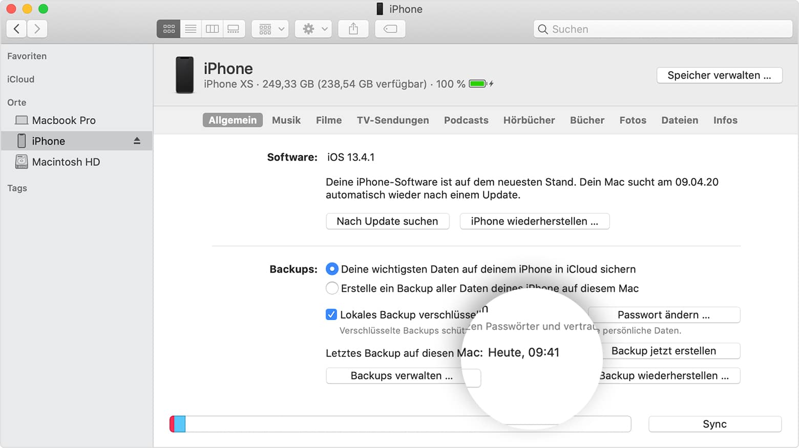Switch to the Fotos tab
The height and width of the screenshot is (448, 799).
pyautogui.click(x=633, y=120)
